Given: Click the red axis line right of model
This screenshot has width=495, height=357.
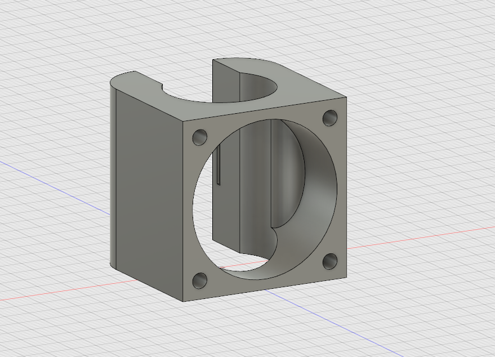Looking at the screenshot, I should pos(420,238).
